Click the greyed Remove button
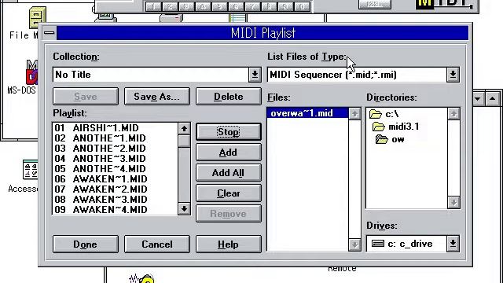 coord(229,214)
